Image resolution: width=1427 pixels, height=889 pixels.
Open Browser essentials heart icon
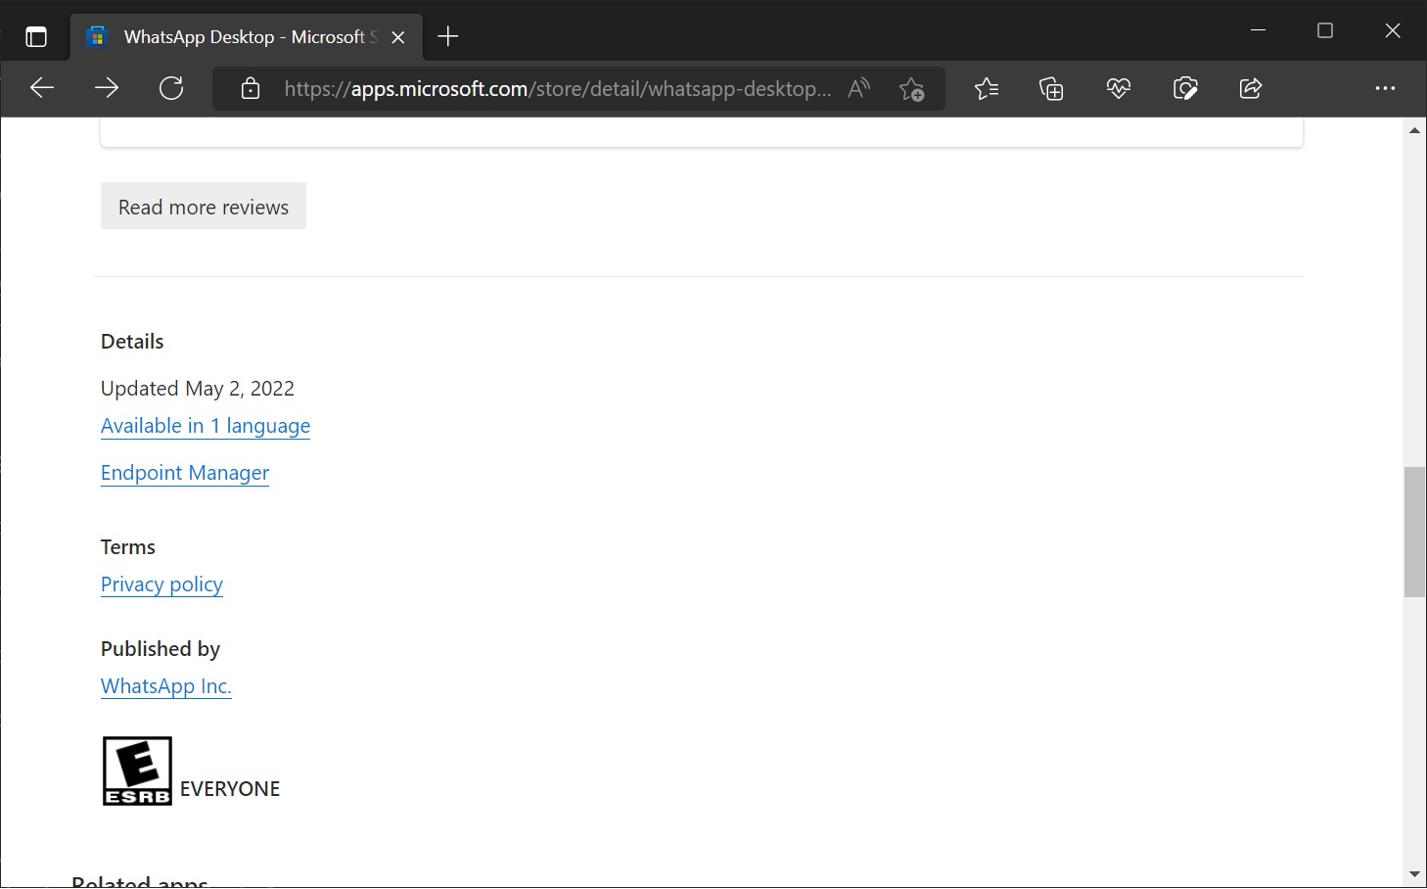coord(1119,89)
